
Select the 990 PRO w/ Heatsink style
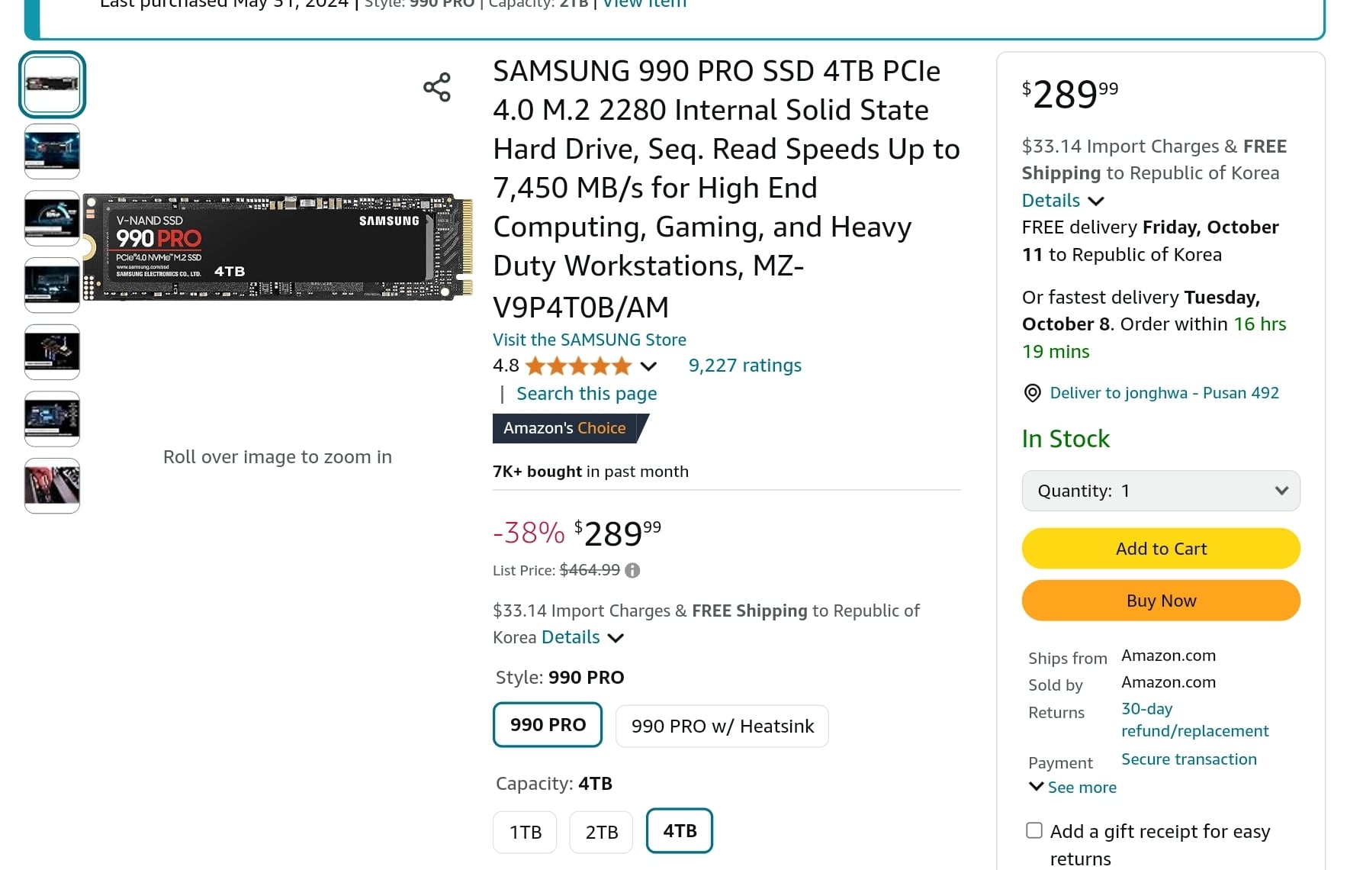pos(722,726)
